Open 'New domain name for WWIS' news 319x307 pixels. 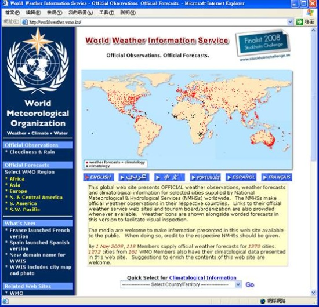point(37,258)
